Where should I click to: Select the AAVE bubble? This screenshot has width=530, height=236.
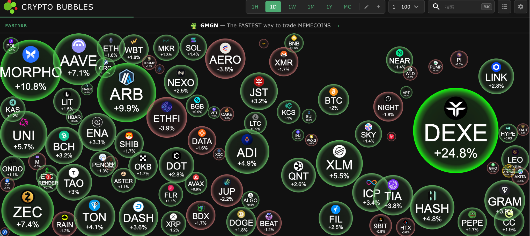click(79, 59)
